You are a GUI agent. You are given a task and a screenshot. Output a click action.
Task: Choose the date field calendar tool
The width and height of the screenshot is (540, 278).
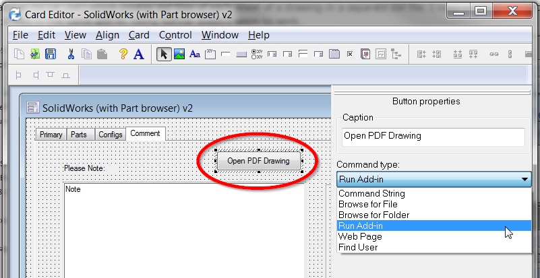point(365,54)
